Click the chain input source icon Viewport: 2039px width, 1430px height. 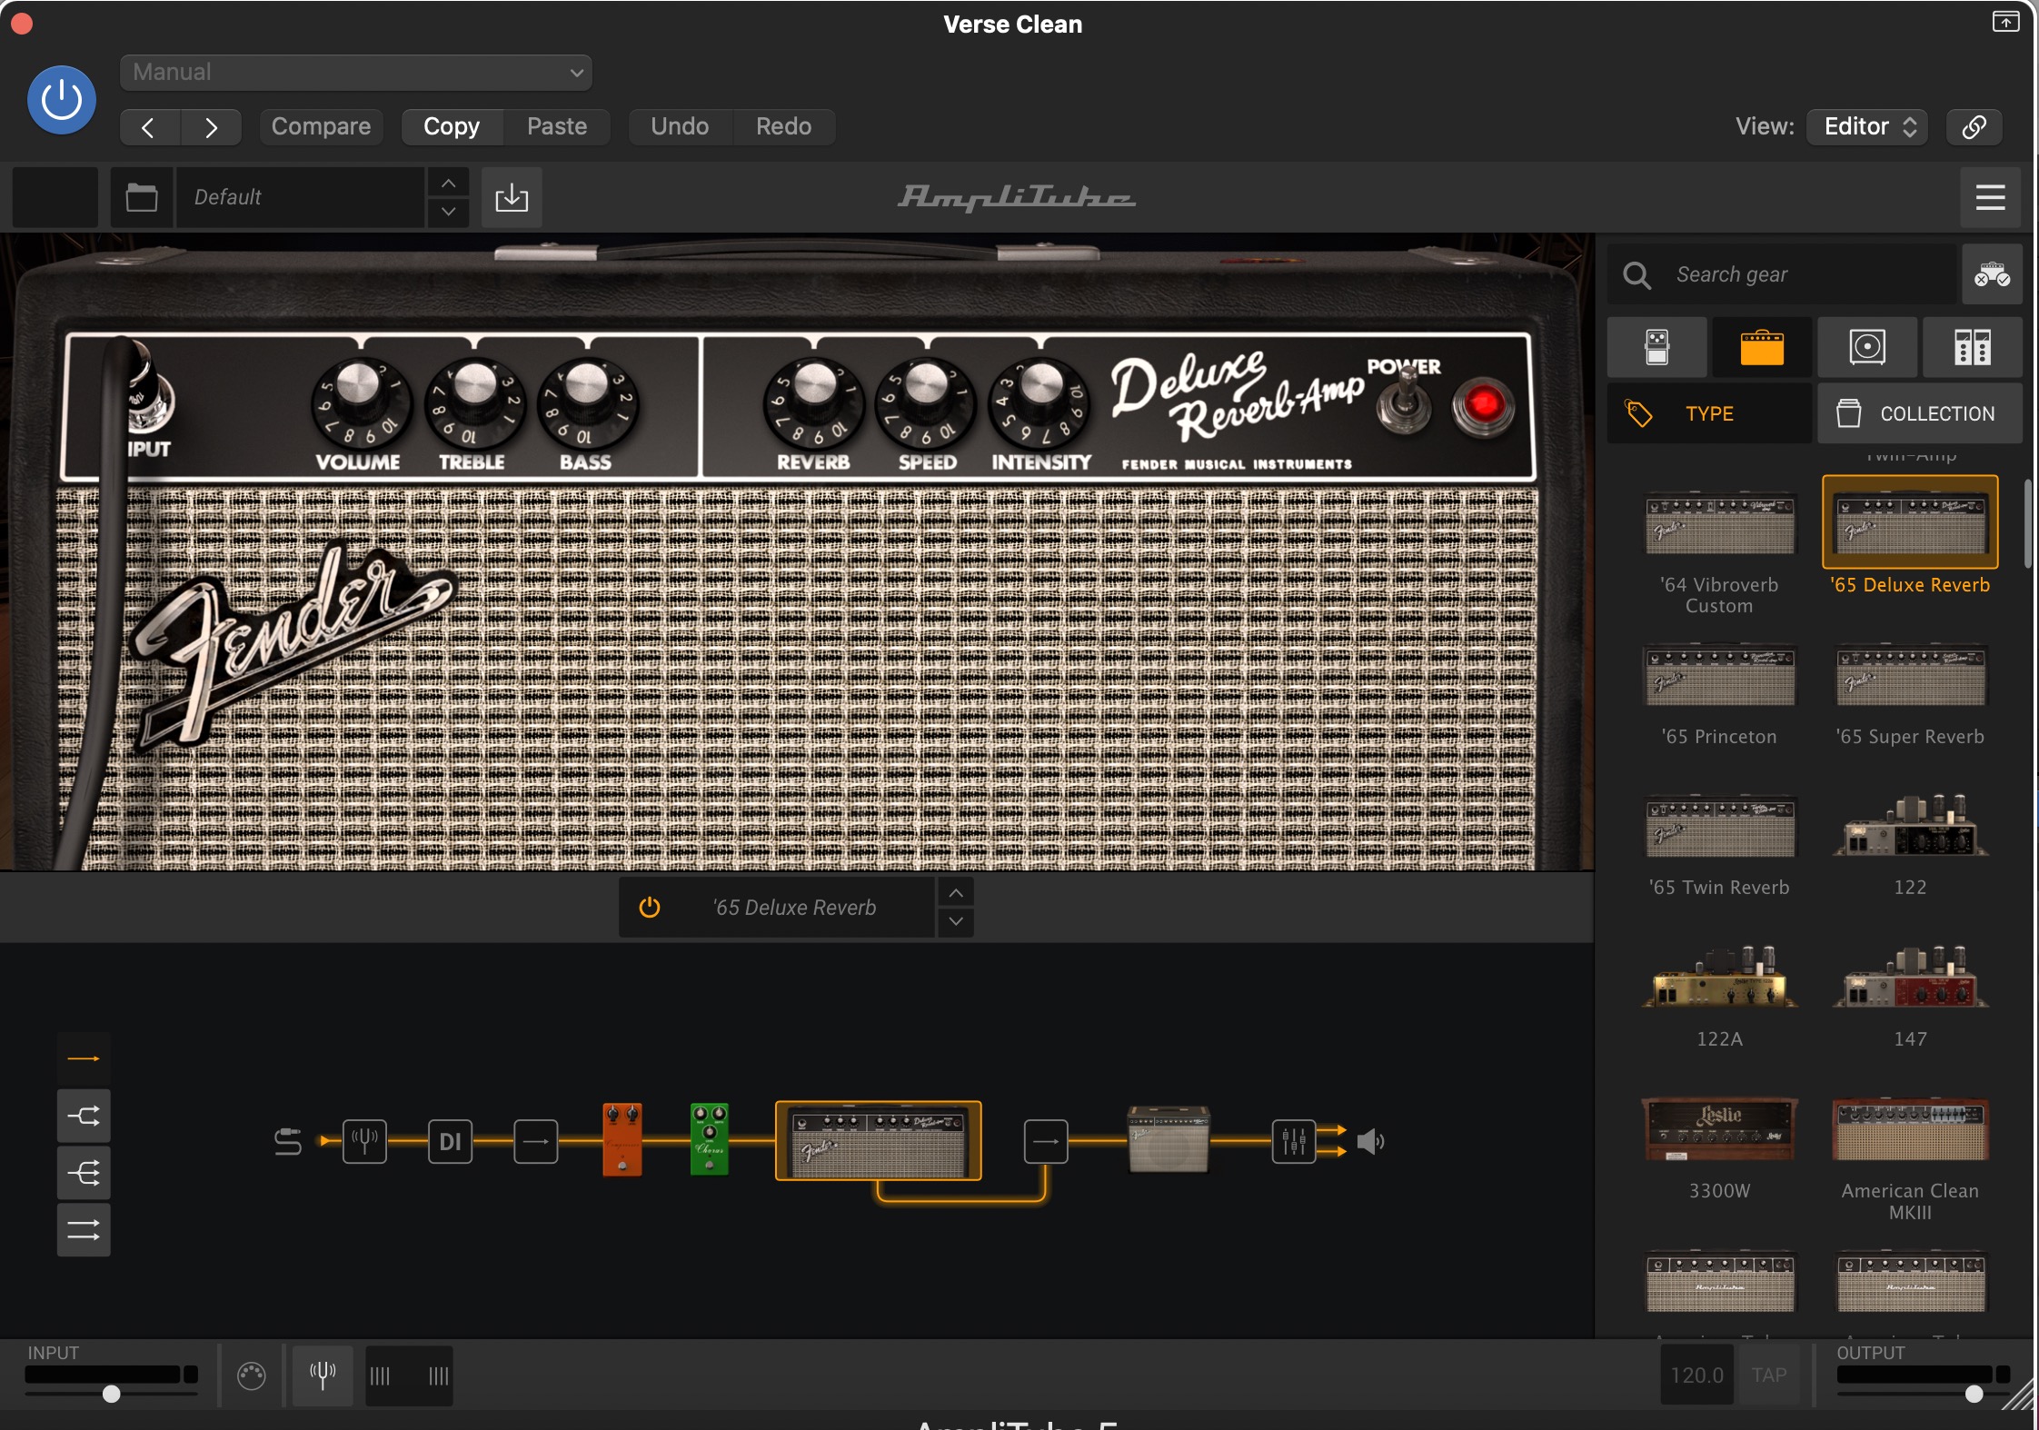click(x=288, y=1141)
